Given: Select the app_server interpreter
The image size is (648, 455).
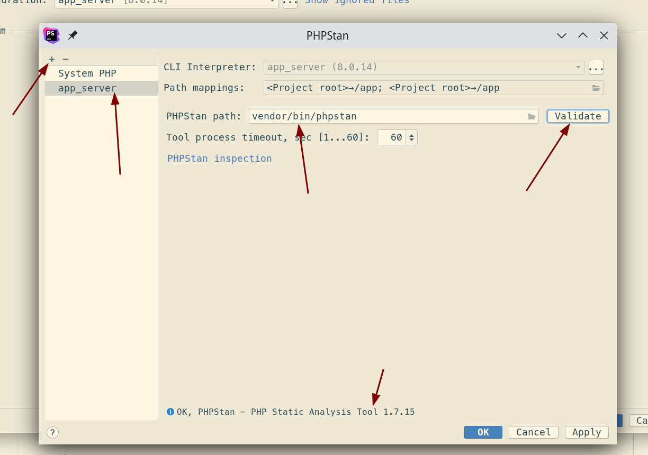Looking at the screenshot, I should (x=87, y=88).
